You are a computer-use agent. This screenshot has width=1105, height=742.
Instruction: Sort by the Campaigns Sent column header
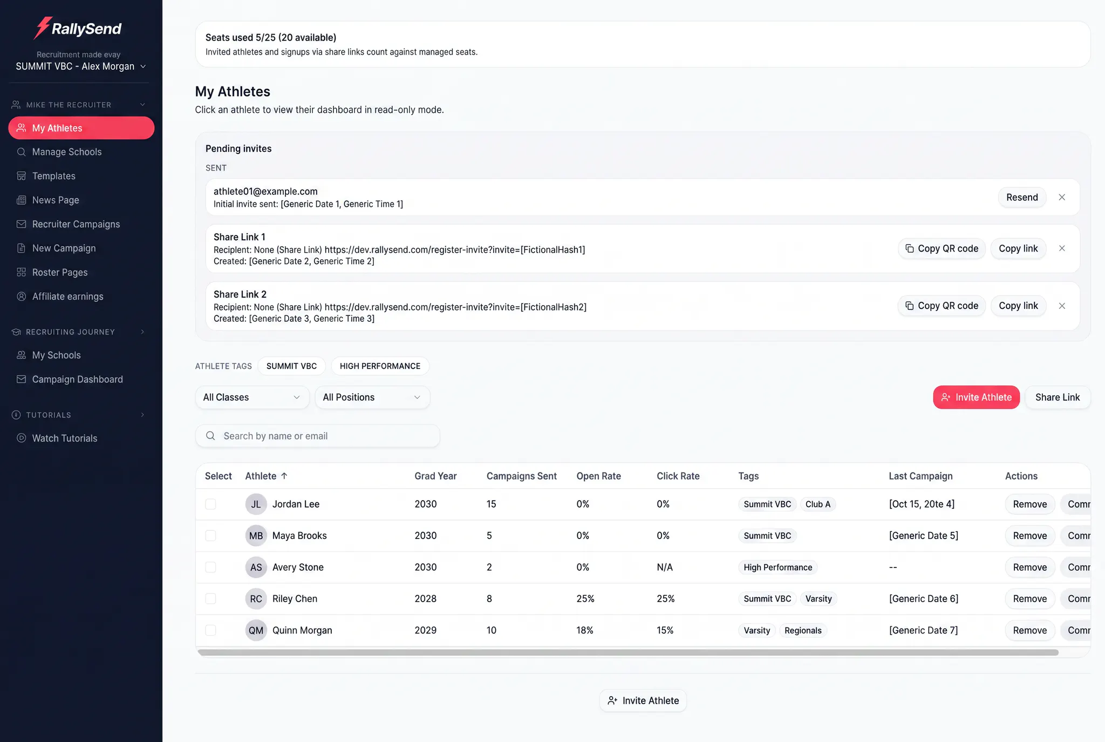coord(521,476)
